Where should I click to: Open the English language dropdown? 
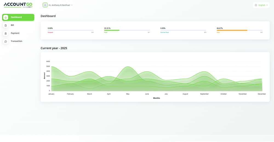[261, 5]
